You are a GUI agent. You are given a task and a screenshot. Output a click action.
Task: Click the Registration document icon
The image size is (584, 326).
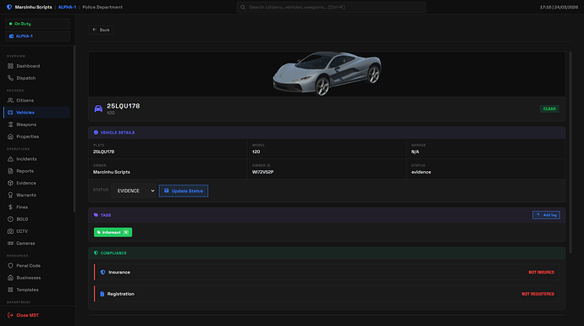(102, 294)
